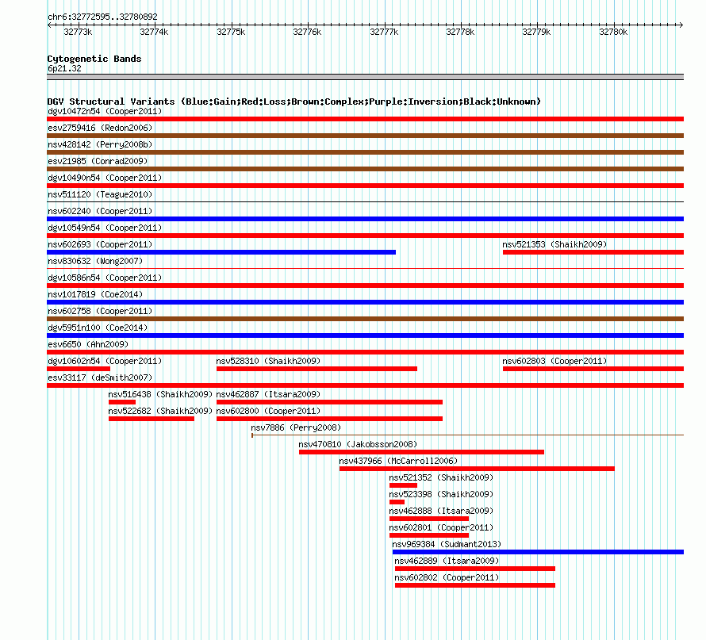Click the chr6:32772595..32780892 coordinates text
Screen dimensions: 706x640
(102, 17)
